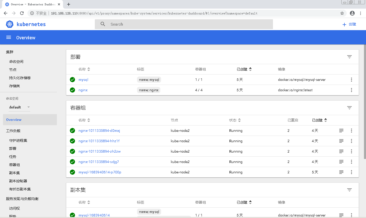Sort deployments by 已创建 column
Screen dimensions: 366x218
point(244,69)
